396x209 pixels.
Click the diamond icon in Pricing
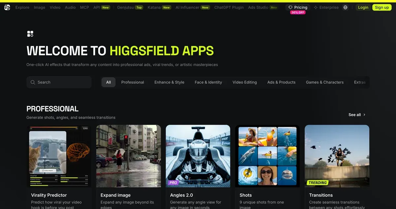(290, 7)
